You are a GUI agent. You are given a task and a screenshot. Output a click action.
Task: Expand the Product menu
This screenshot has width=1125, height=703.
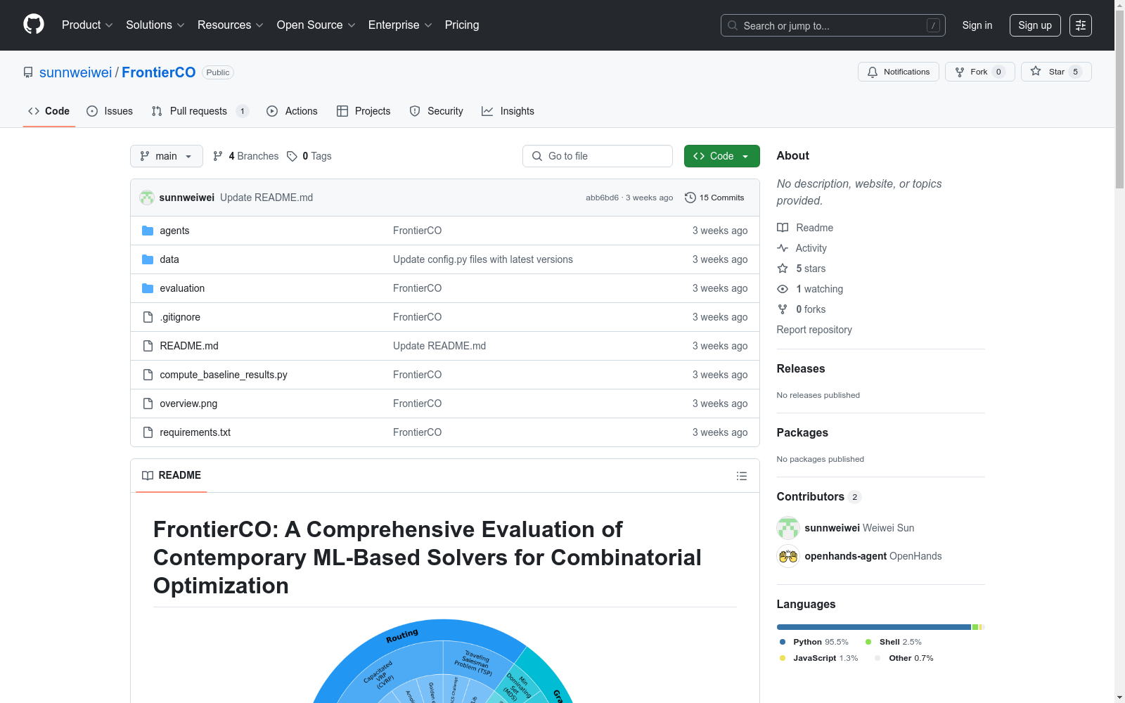(87, 25)
